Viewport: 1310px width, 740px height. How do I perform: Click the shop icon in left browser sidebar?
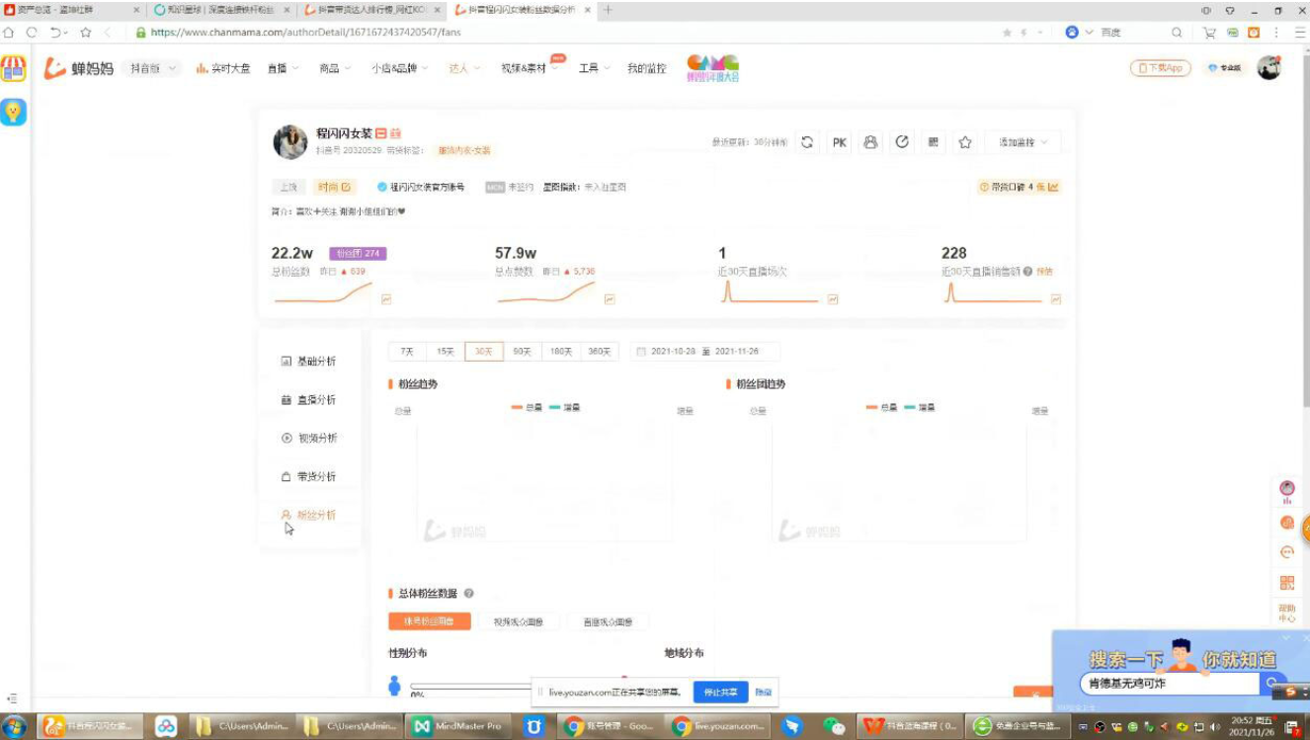[13, 68]
